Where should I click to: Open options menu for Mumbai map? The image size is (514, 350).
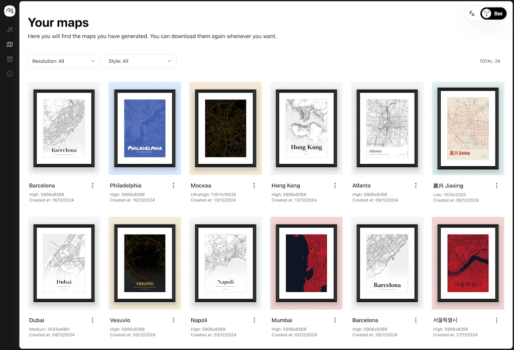coord(335,320)
